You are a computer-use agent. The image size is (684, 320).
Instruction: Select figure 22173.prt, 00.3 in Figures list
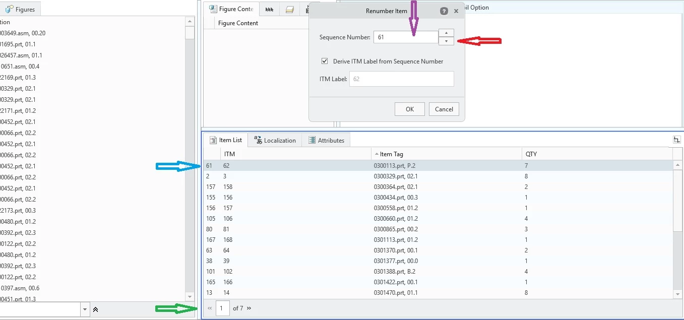[x=92, y=211]
